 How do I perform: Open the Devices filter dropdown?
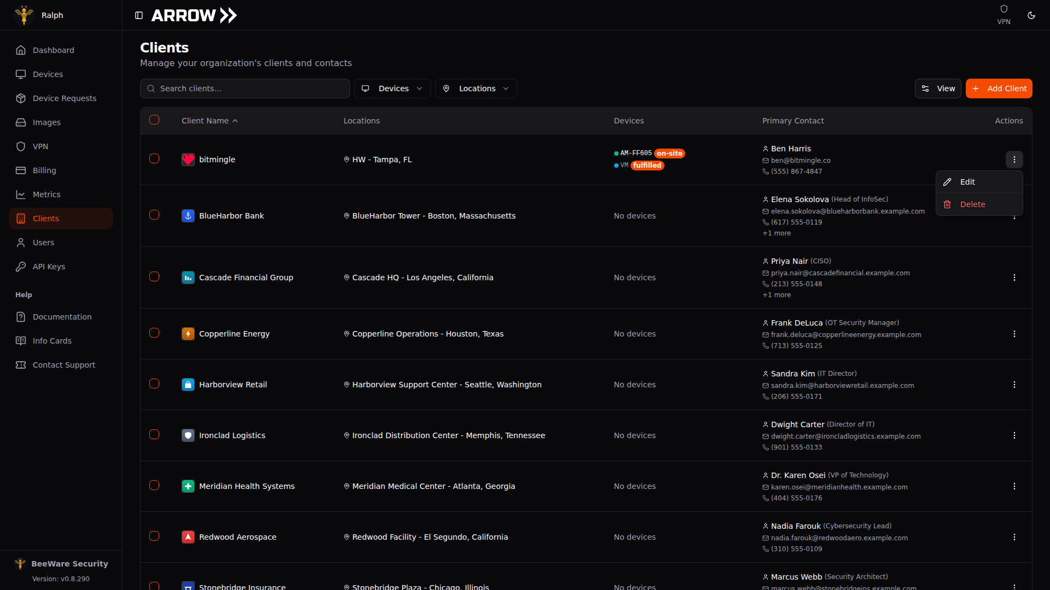[392, 88]
